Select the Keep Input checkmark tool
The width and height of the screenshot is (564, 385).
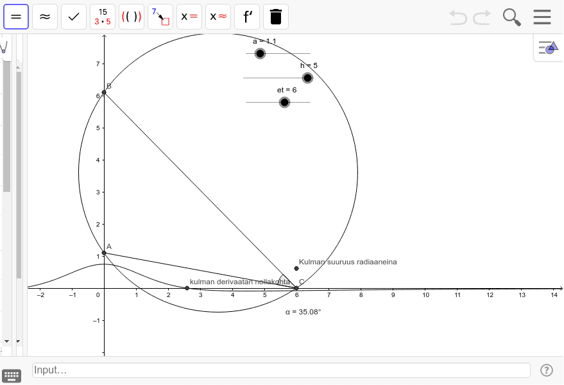coord(74,17)
